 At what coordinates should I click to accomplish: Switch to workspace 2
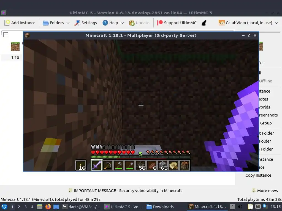(x=19, y=207)
